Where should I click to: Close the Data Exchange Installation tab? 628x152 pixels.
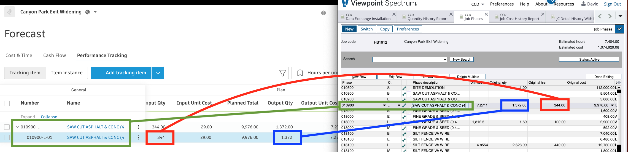click(x=394, y=14)
